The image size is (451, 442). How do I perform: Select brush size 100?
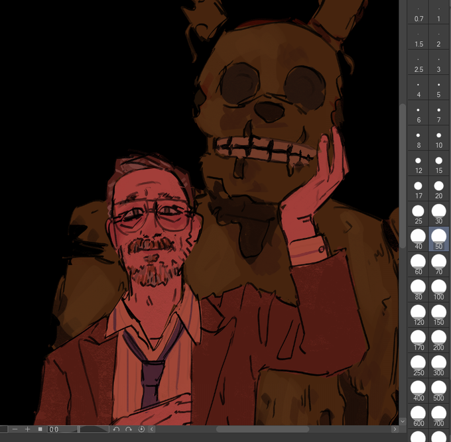pos(438,290)
